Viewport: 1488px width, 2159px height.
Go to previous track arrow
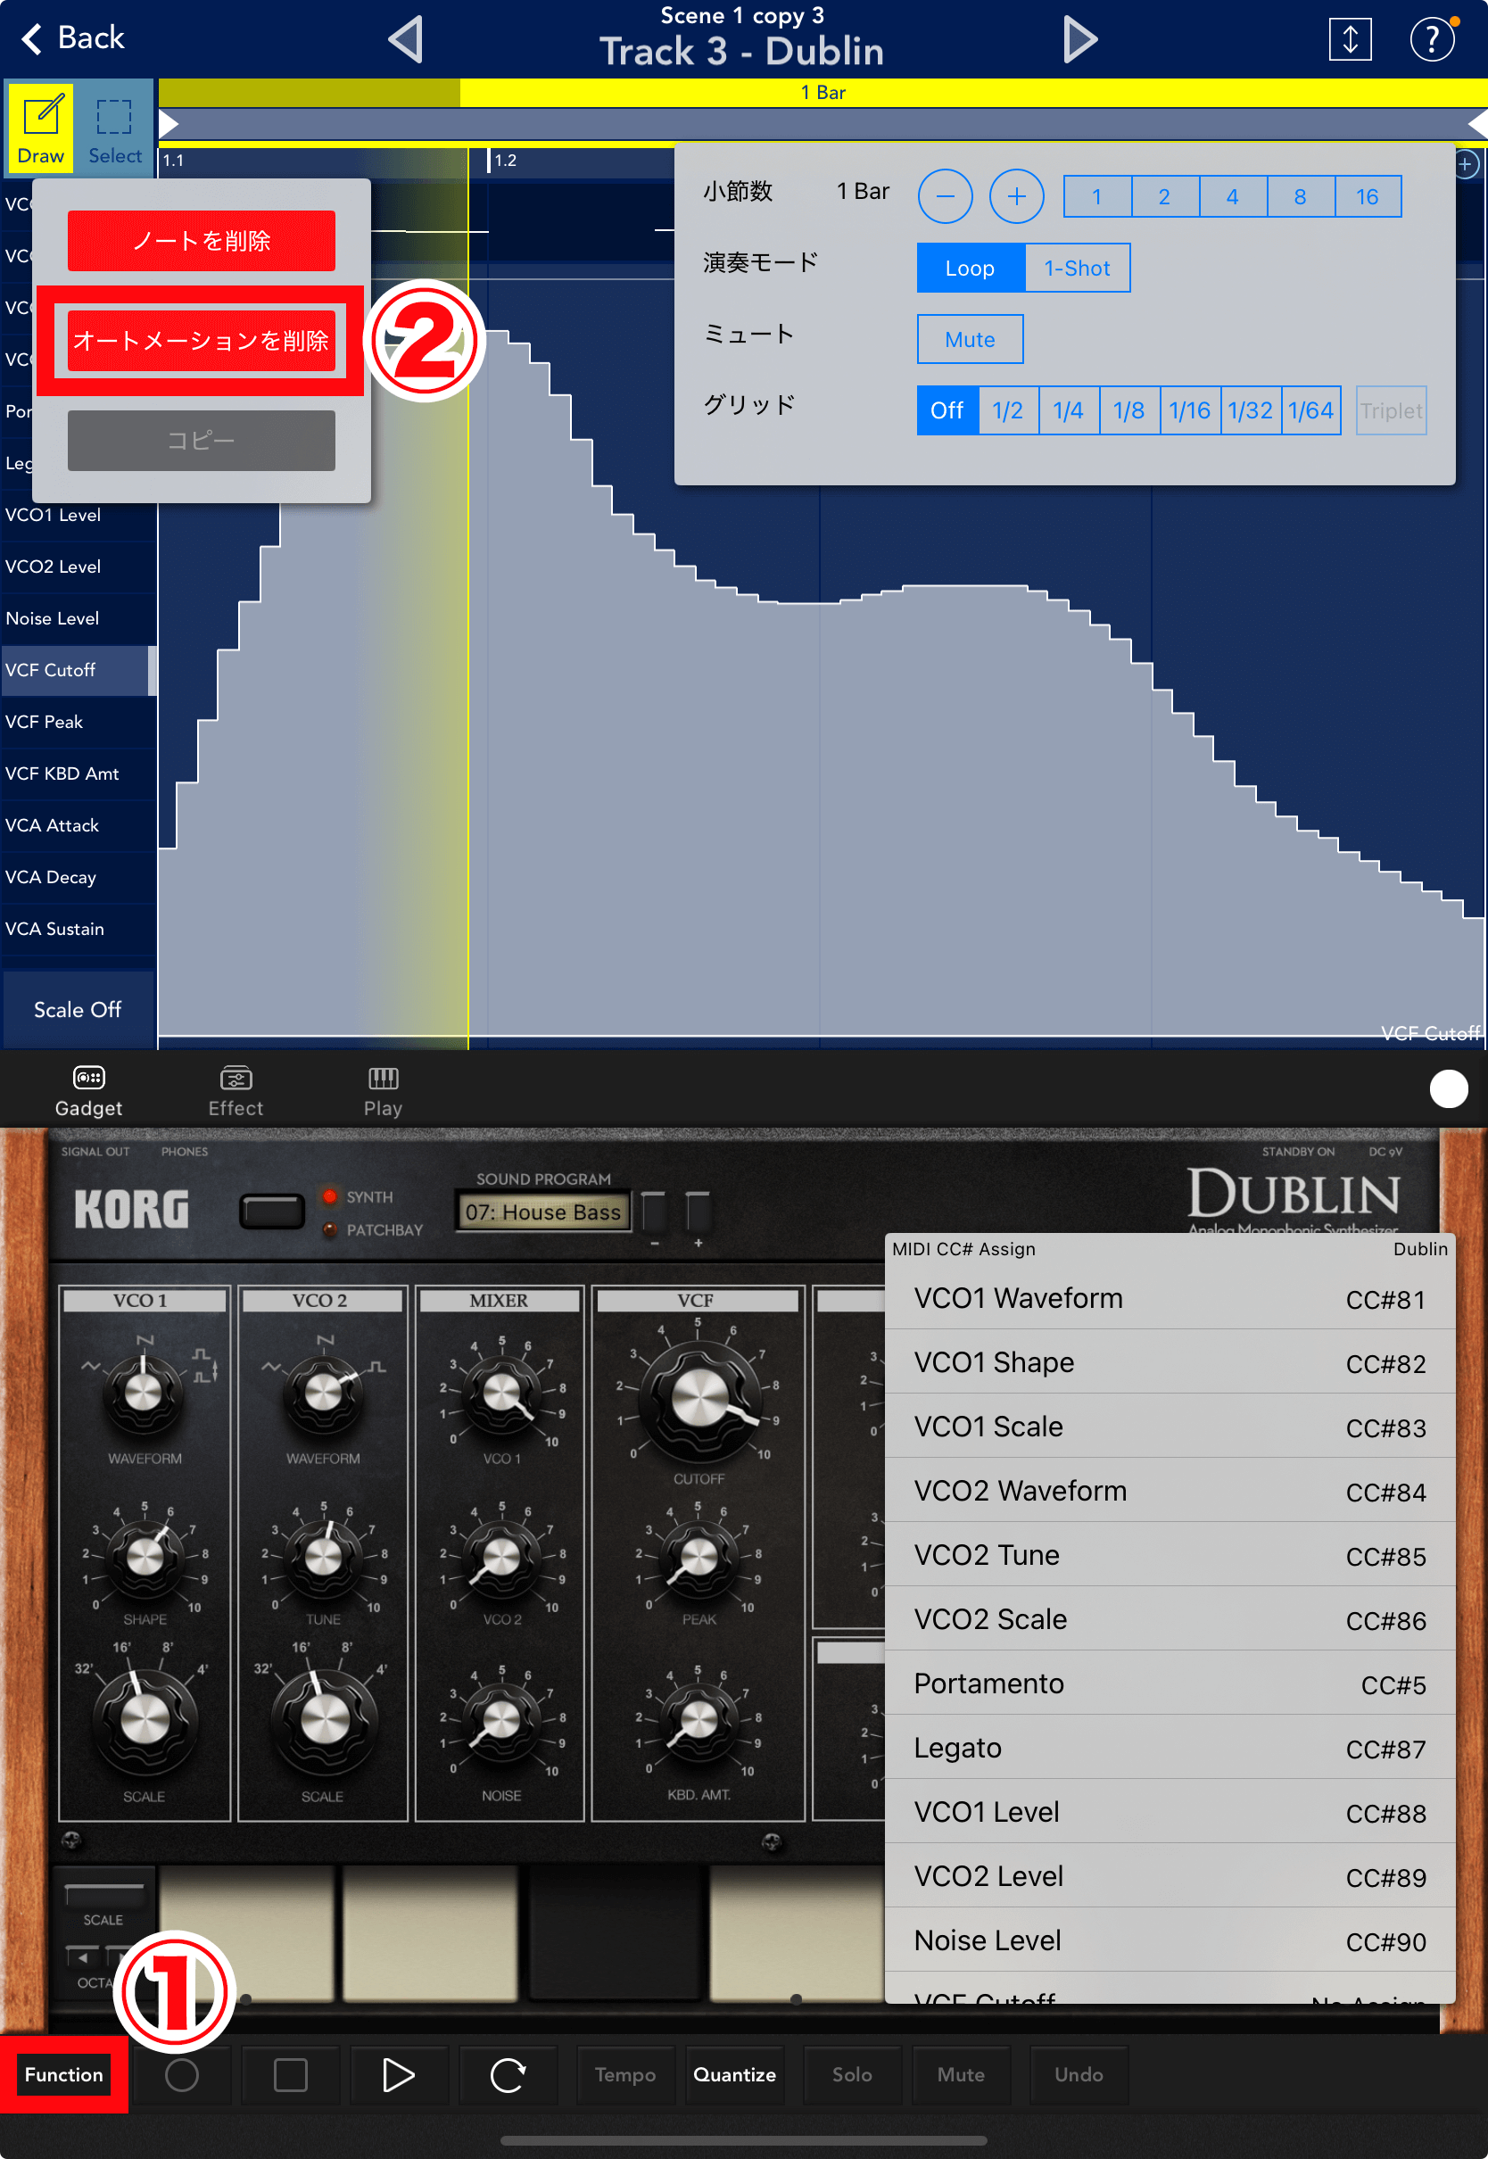tap(407, 39)
